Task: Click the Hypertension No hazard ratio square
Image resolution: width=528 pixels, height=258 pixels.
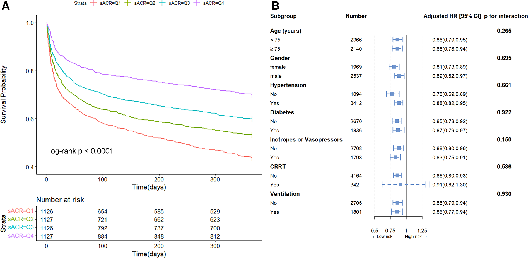Action: point(392,94)
